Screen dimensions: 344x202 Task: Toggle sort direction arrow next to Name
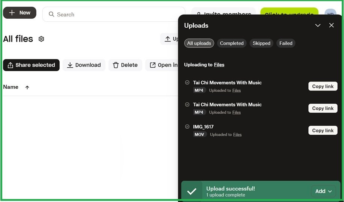(x=27, y=88)
